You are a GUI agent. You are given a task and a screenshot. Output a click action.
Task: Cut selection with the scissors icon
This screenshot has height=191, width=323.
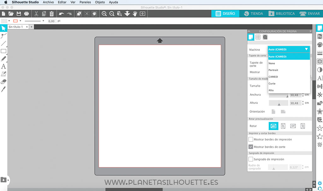tap(36, 14)
